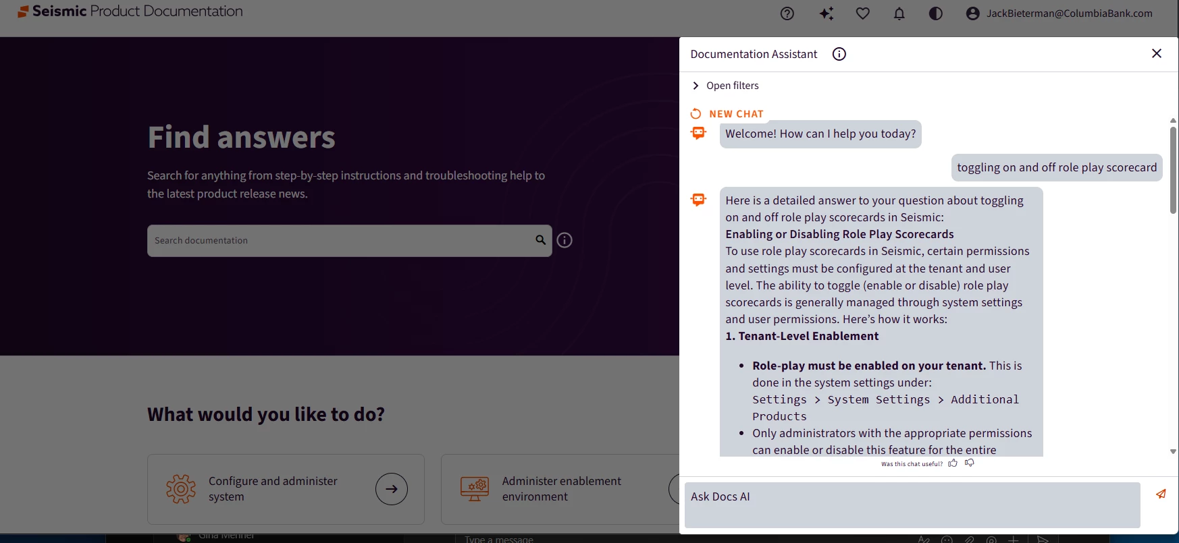Click the search magnifier icon in documentation search
1179x543 pixels.
click(x=540, y=240)
